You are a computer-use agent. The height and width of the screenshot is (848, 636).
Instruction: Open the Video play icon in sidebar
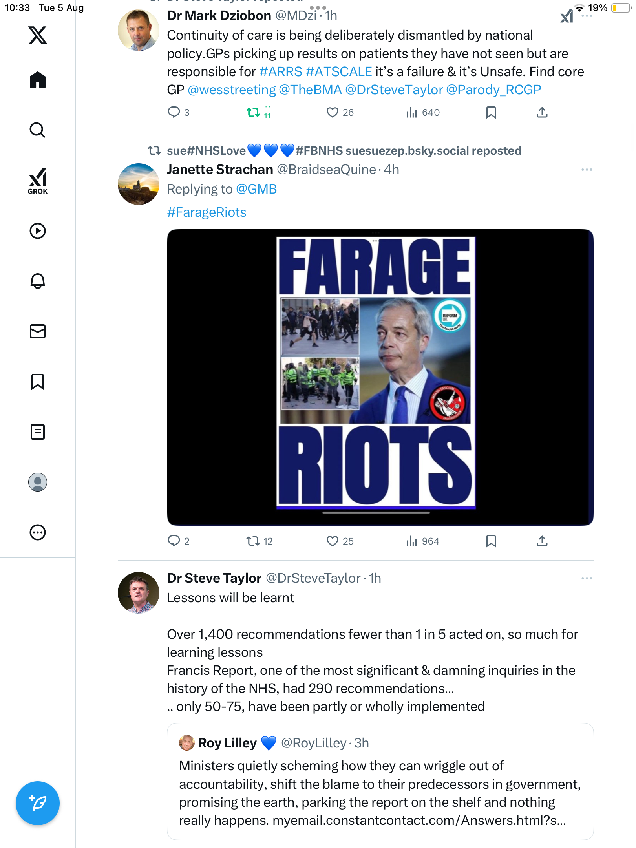pyautogui.click(x=38, y=231)
